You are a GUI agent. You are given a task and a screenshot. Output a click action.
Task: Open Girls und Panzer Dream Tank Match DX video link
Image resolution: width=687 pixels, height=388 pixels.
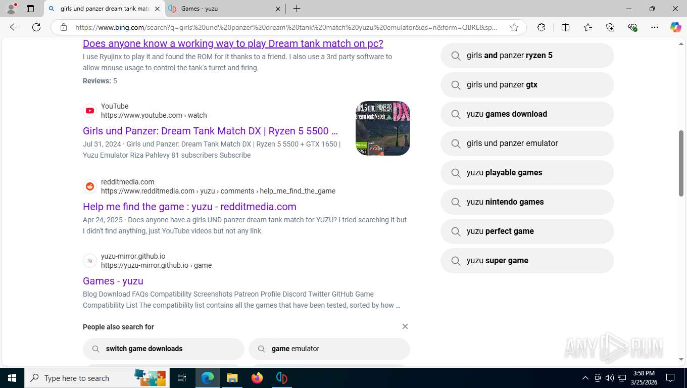pyautogui.click(x=210, y=131)
